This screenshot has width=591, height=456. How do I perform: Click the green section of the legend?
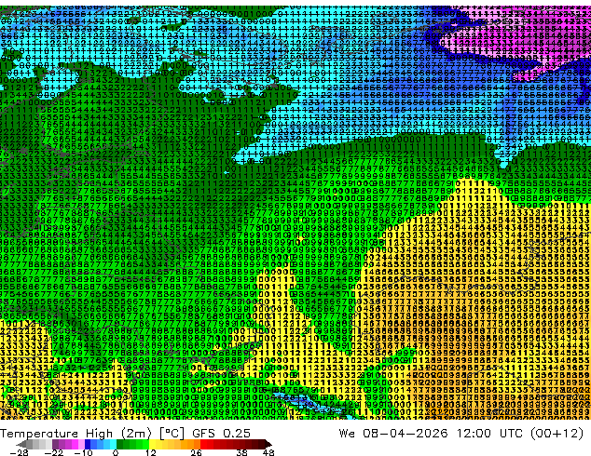click(132, 444)
